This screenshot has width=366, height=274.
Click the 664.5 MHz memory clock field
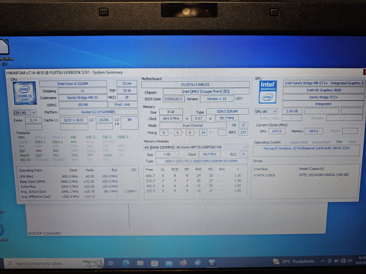click(171, 118)
